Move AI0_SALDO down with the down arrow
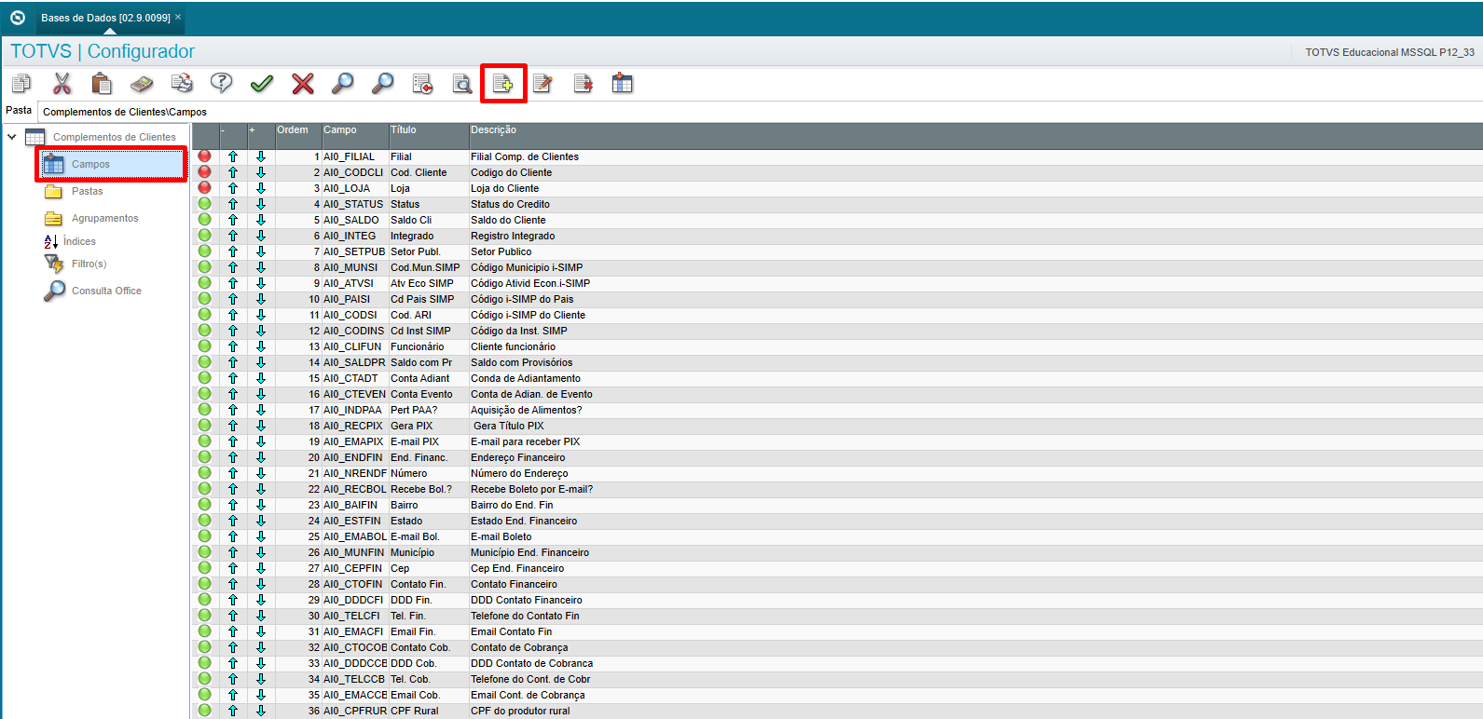The height and width of the screenshot is (719, 1483). [261, 220]
